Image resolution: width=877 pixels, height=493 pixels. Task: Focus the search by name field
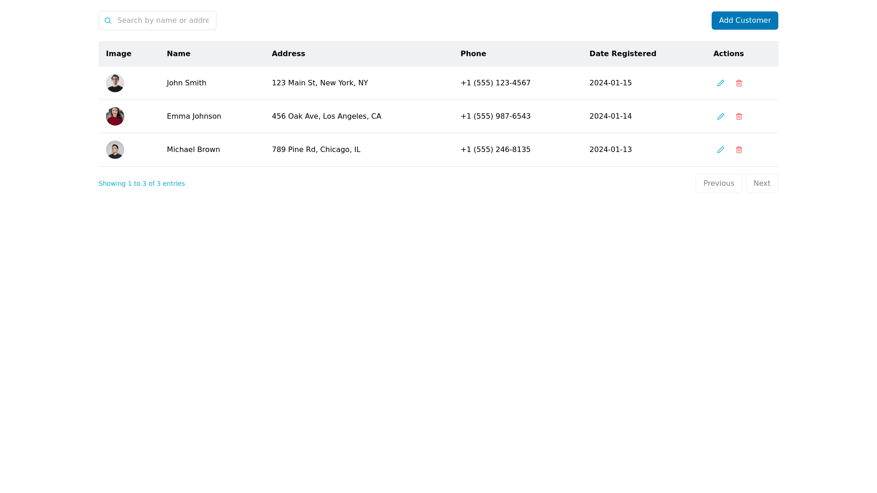coord(163,21)
